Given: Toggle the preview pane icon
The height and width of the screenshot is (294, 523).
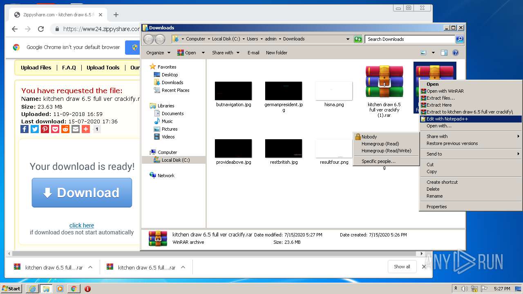Looking at the screenshot, I should pos(444,53).
